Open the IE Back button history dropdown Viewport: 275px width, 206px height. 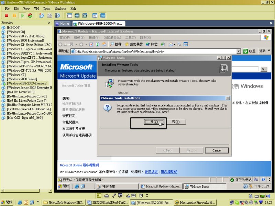click(x=76, y=45)
